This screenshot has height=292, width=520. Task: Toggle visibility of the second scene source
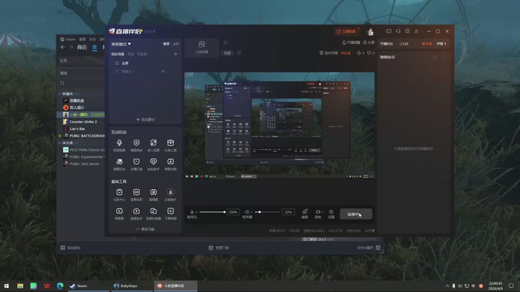(x=163, y=71)
